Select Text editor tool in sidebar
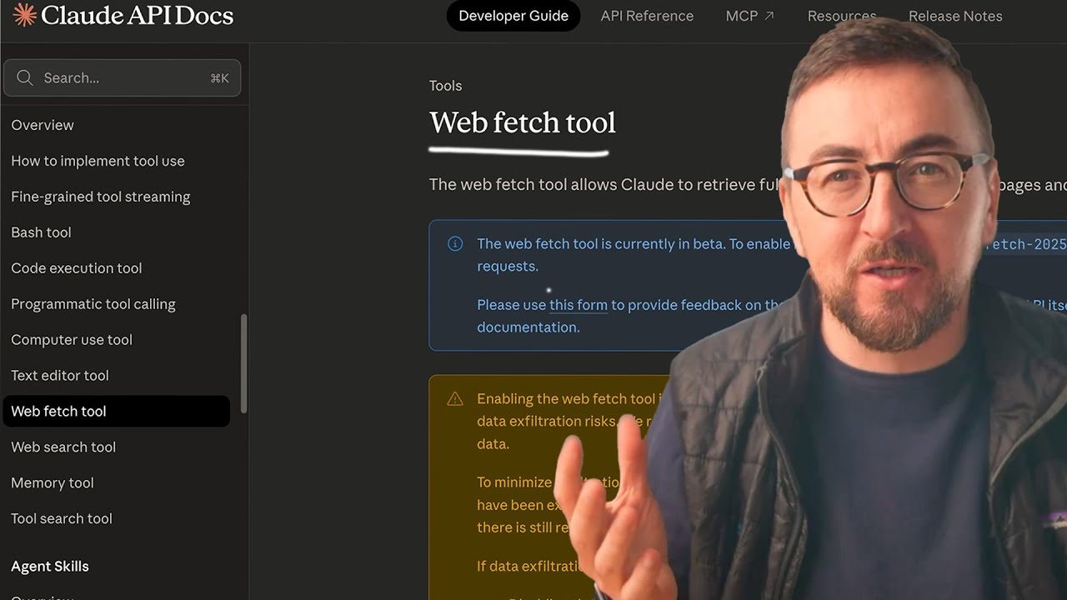1067x600 pixels. (60, 376)
